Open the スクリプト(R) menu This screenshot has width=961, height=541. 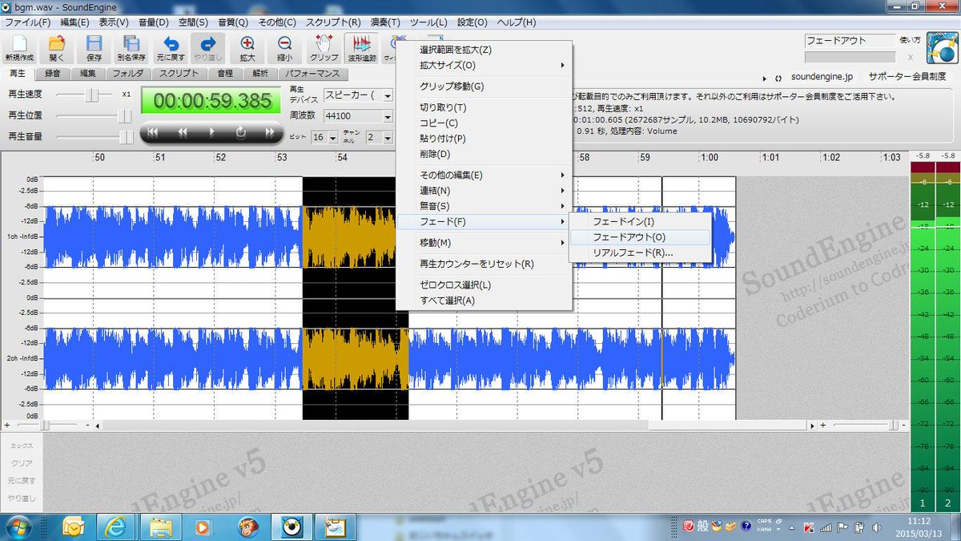click(332, 22)
